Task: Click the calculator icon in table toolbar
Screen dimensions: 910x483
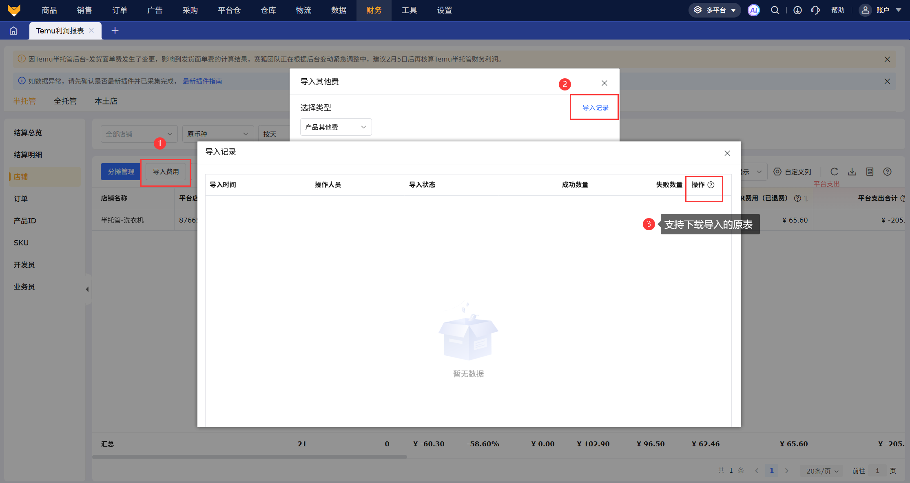Action: click(870, 172)
